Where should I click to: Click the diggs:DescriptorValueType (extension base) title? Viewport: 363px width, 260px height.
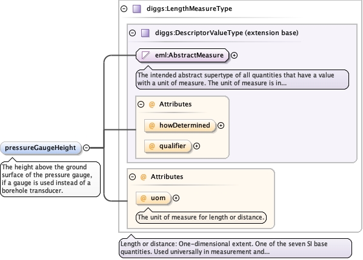click(227, 33)
